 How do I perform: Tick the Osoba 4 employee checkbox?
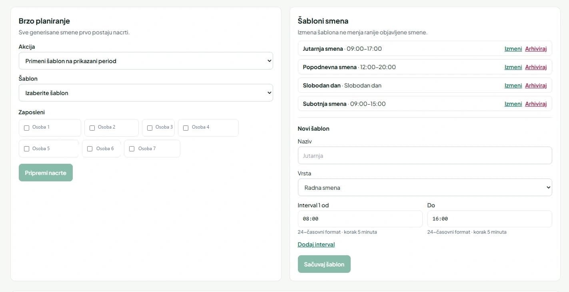click(186, 128)
